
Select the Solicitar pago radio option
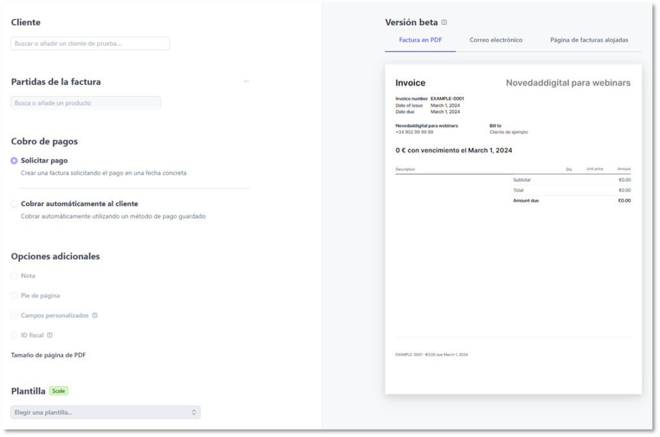pyautogui.click(x=14, y=160)
